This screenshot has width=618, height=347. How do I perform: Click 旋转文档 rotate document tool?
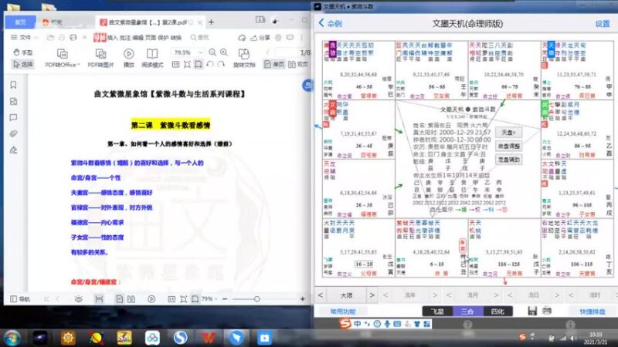point(244,59)
